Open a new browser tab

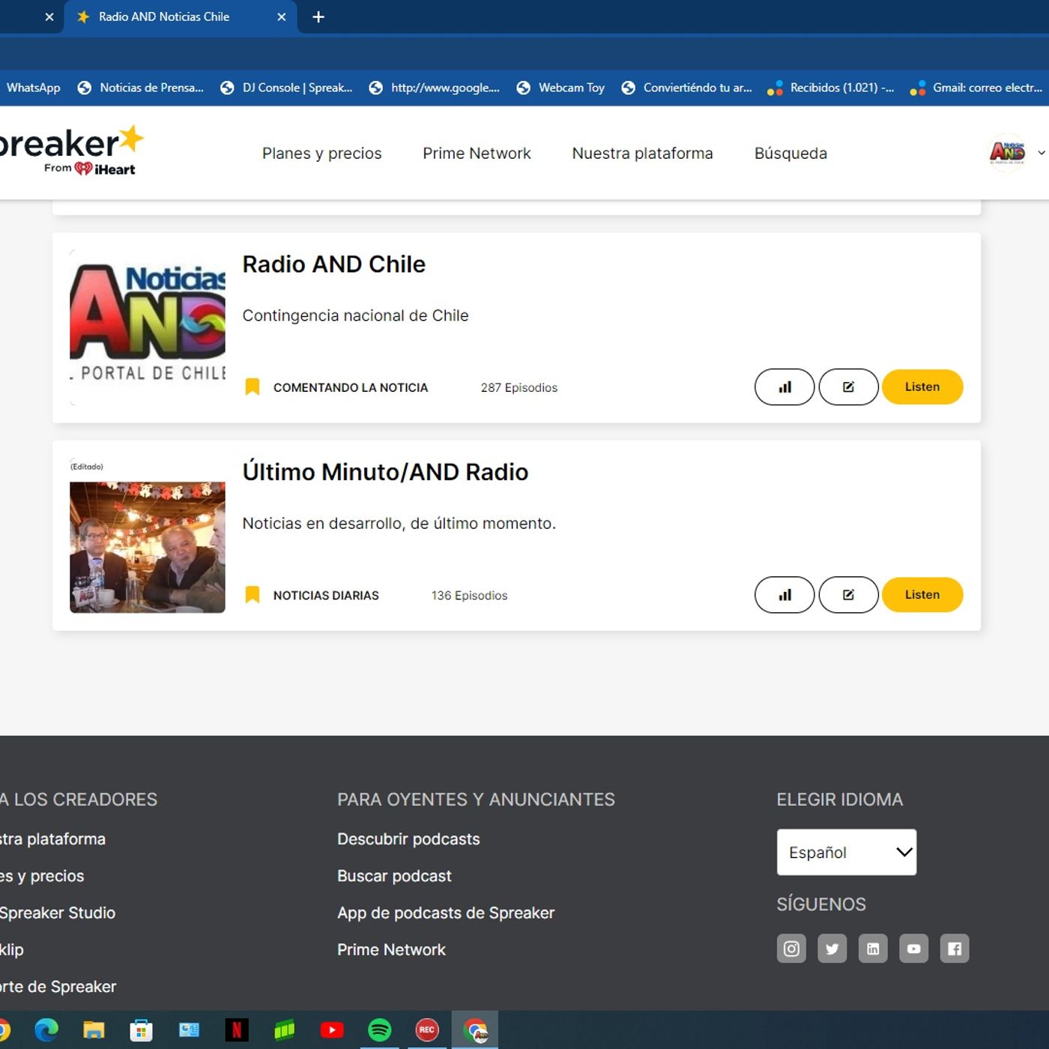pos(318,16)
